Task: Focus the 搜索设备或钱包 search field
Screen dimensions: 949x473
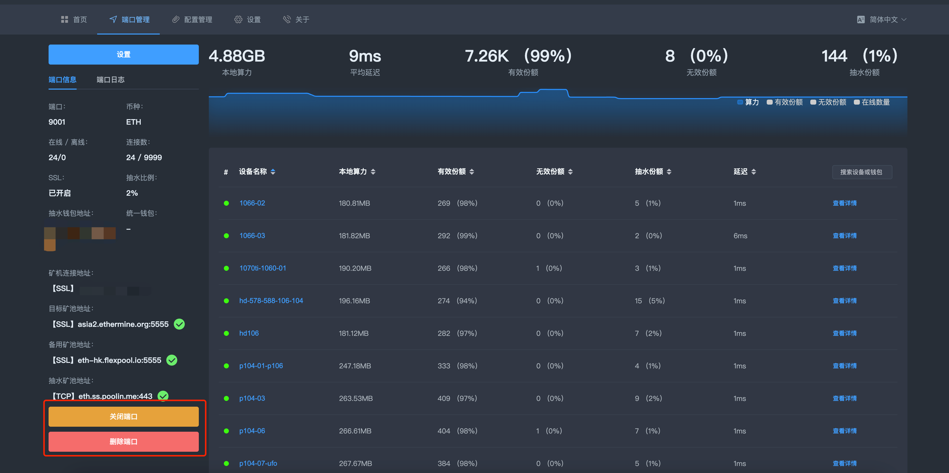Action: pos(861,172)
